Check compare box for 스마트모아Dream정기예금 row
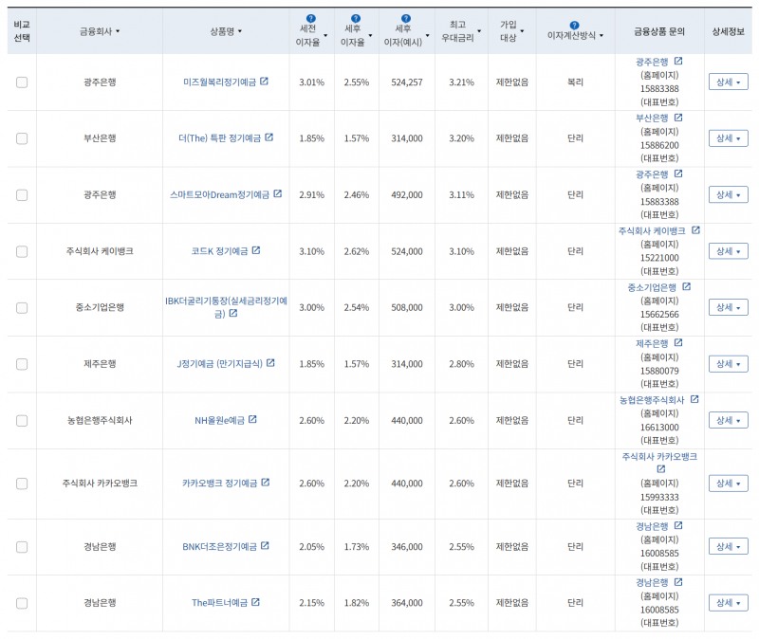The image size is (759, 639). click(x=22, y=195)
